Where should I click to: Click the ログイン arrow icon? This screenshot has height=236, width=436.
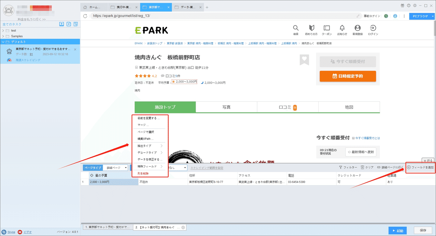tap(373, 28)
